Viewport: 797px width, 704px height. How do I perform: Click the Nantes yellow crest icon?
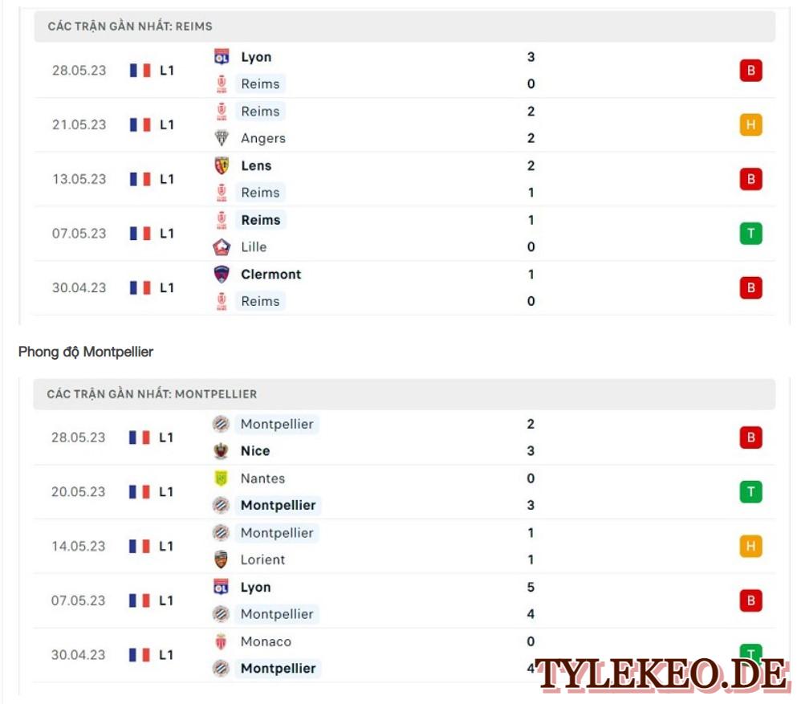[x=221, y=478]
